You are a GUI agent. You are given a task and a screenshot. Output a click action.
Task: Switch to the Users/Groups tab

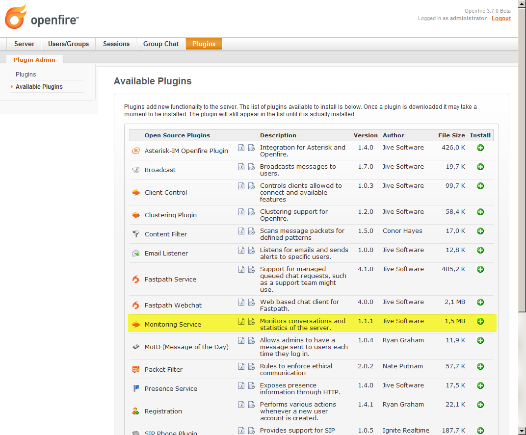click(x=68, y=44)
